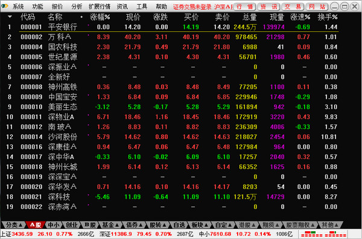Select stock row 平安银行
This screenshot has width=362, height=239.
pyautogui.click(x=172, y=27)
